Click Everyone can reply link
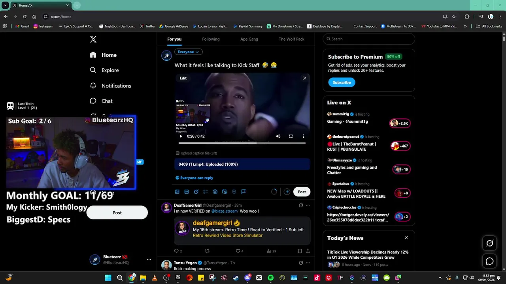This screenshot has height=284, width=506. coord(194,178)
